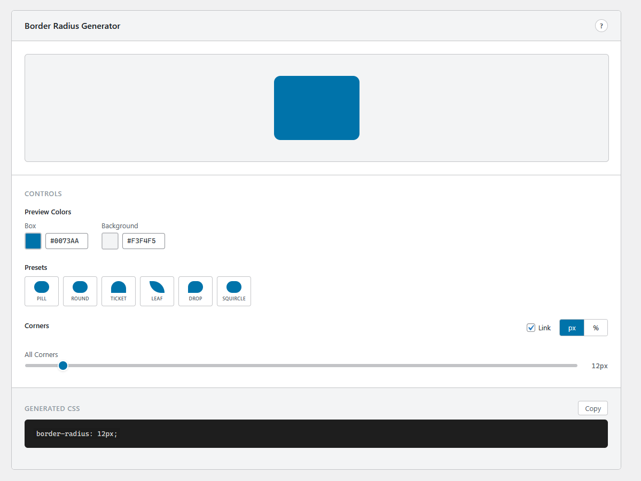Select the DROP corner preset

coord(195,291)
